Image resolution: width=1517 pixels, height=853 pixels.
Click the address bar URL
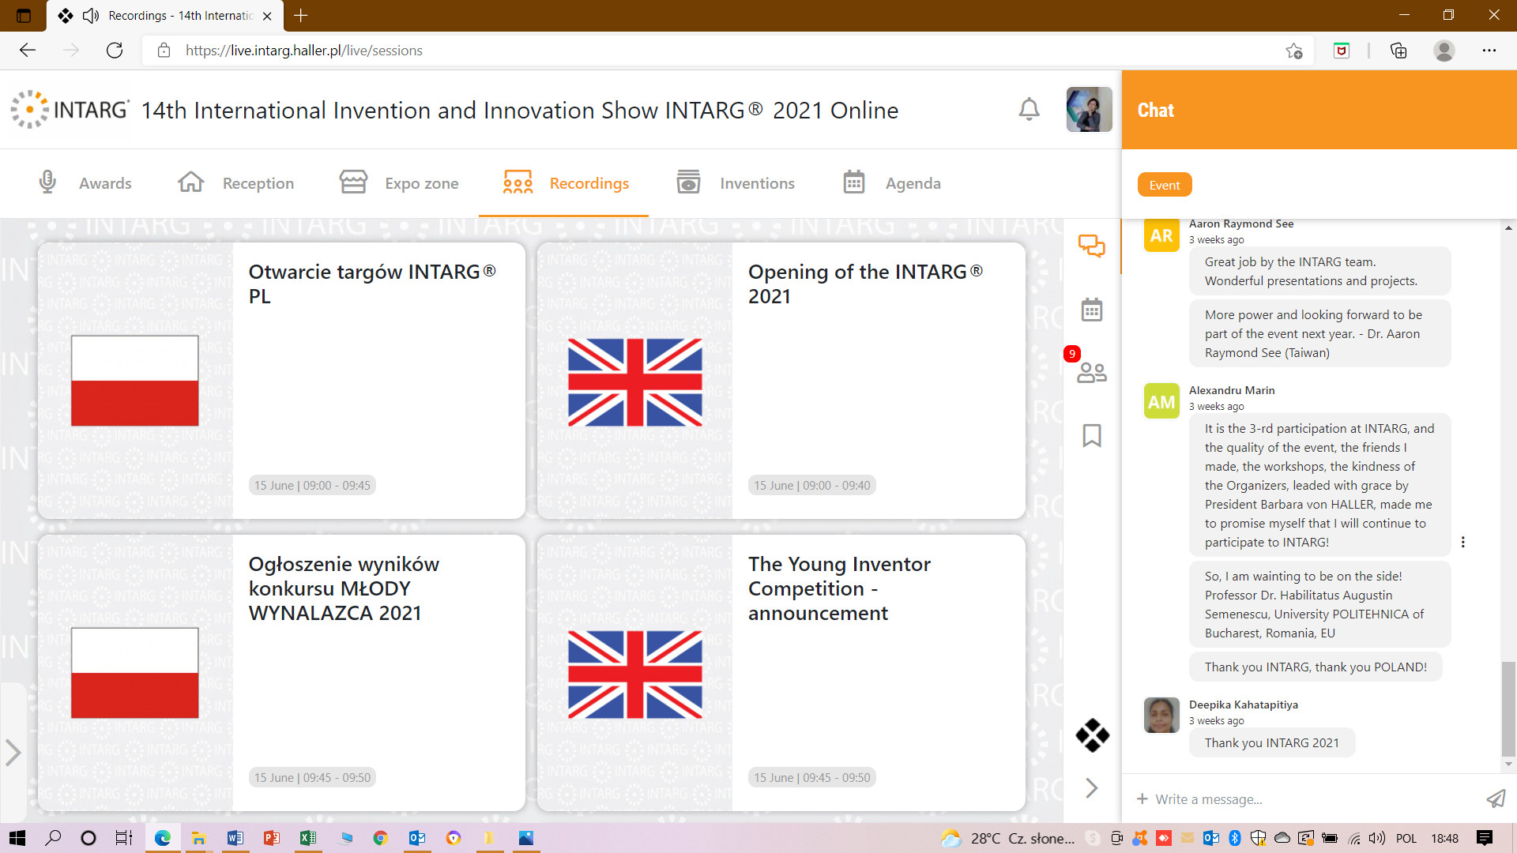(304, 51)
